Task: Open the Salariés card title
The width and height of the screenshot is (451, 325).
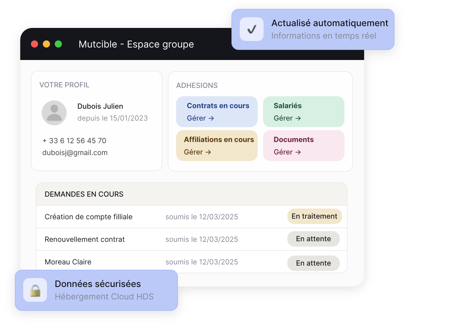Action: (x=288, y=106)
